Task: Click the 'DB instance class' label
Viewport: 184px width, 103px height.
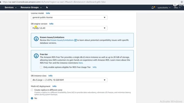Action: pos(39,76)
